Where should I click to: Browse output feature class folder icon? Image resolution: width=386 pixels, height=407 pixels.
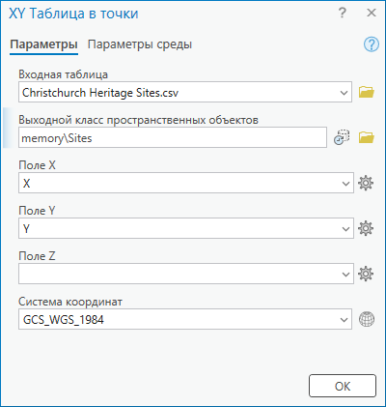point(367,137)
